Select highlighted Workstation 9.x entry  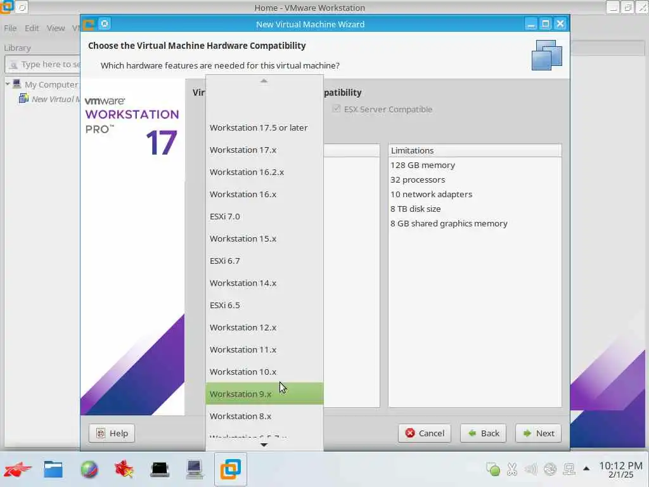click(264, 394)
